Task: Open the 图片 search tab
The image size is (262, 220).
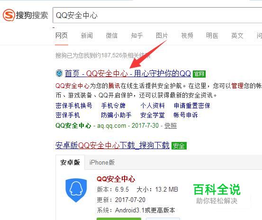Action: [x=162, y=35]
